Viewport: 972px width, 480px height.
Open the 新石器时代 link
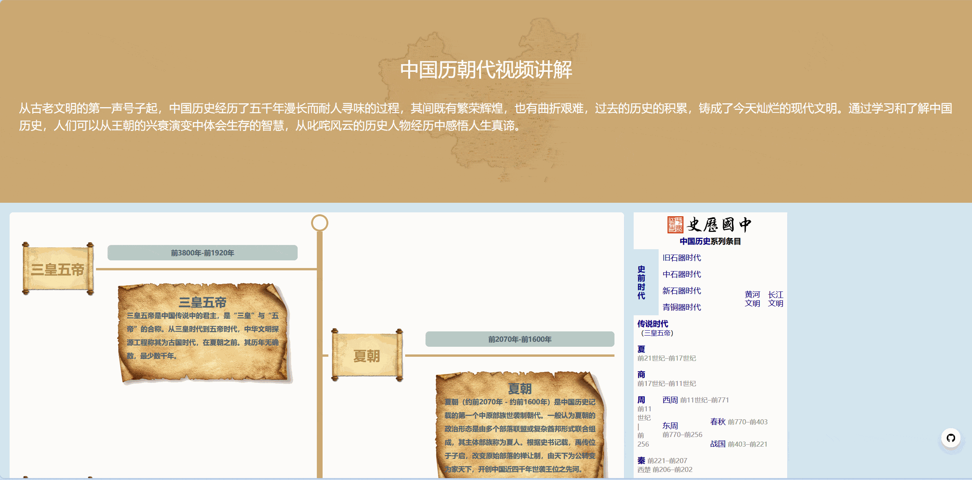[682, 291]
